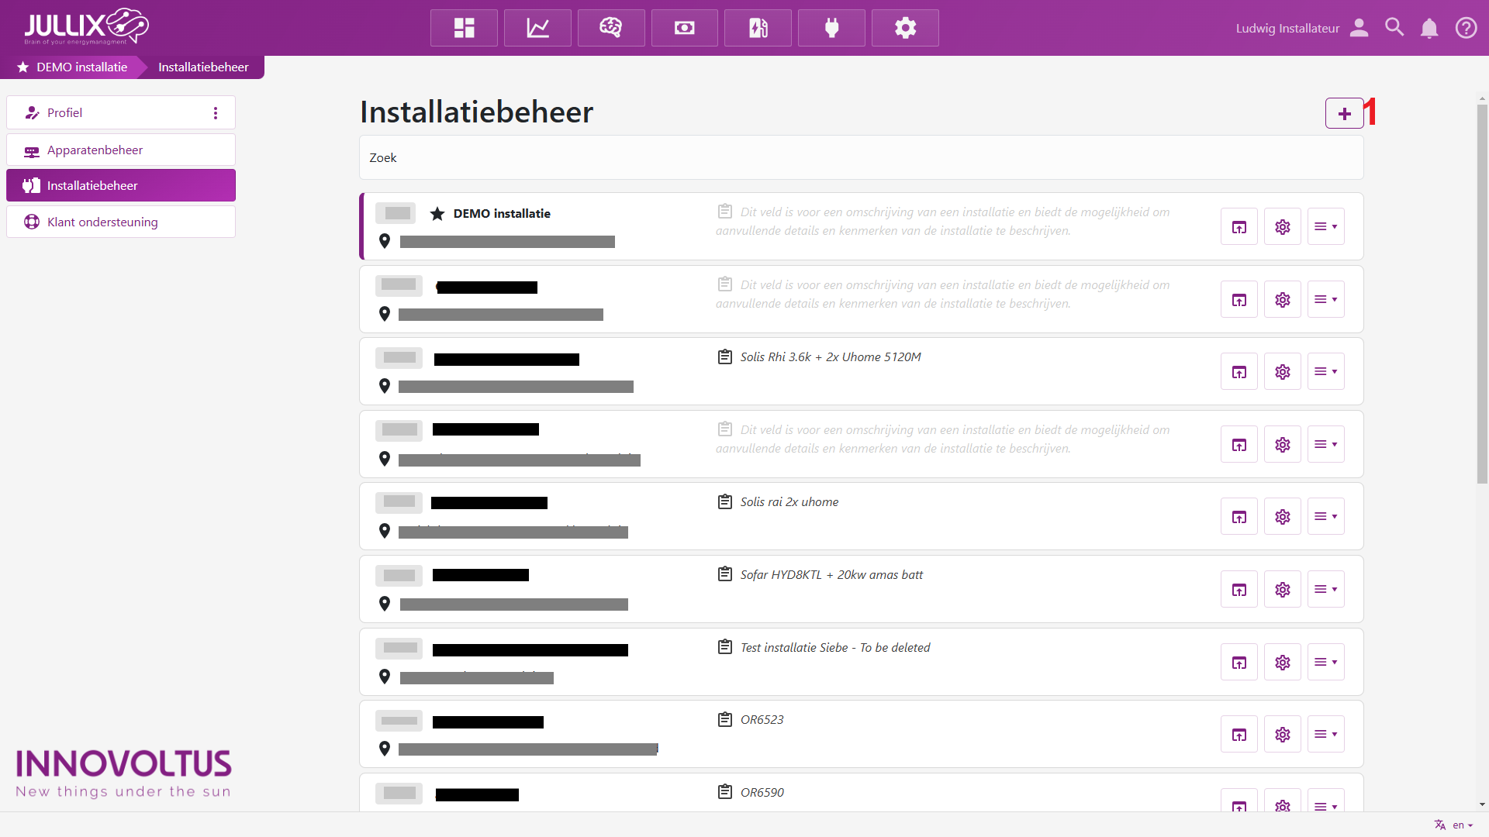Click the Zoek search input field
The image size is (1489, 837).
click(x=861, y=158)
